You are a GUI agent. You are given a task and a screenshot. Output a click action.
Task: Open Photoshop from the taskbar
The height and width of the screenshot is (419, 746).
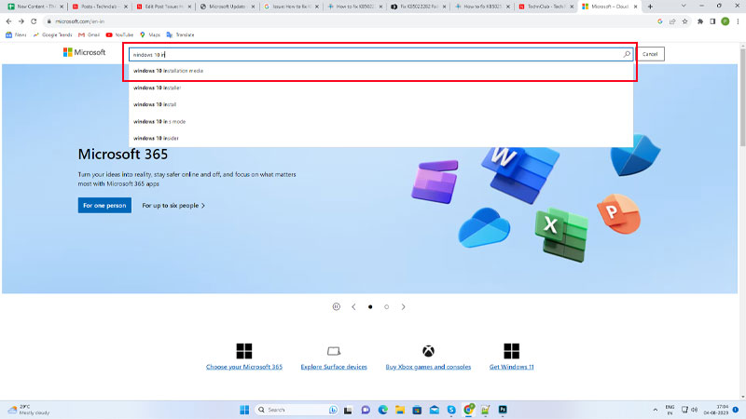pyautogui.click(x=503, y=410)
